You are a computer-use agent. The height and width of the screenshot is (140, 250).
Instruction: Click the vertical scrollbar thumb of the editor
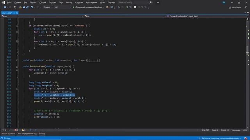(247, 51)
